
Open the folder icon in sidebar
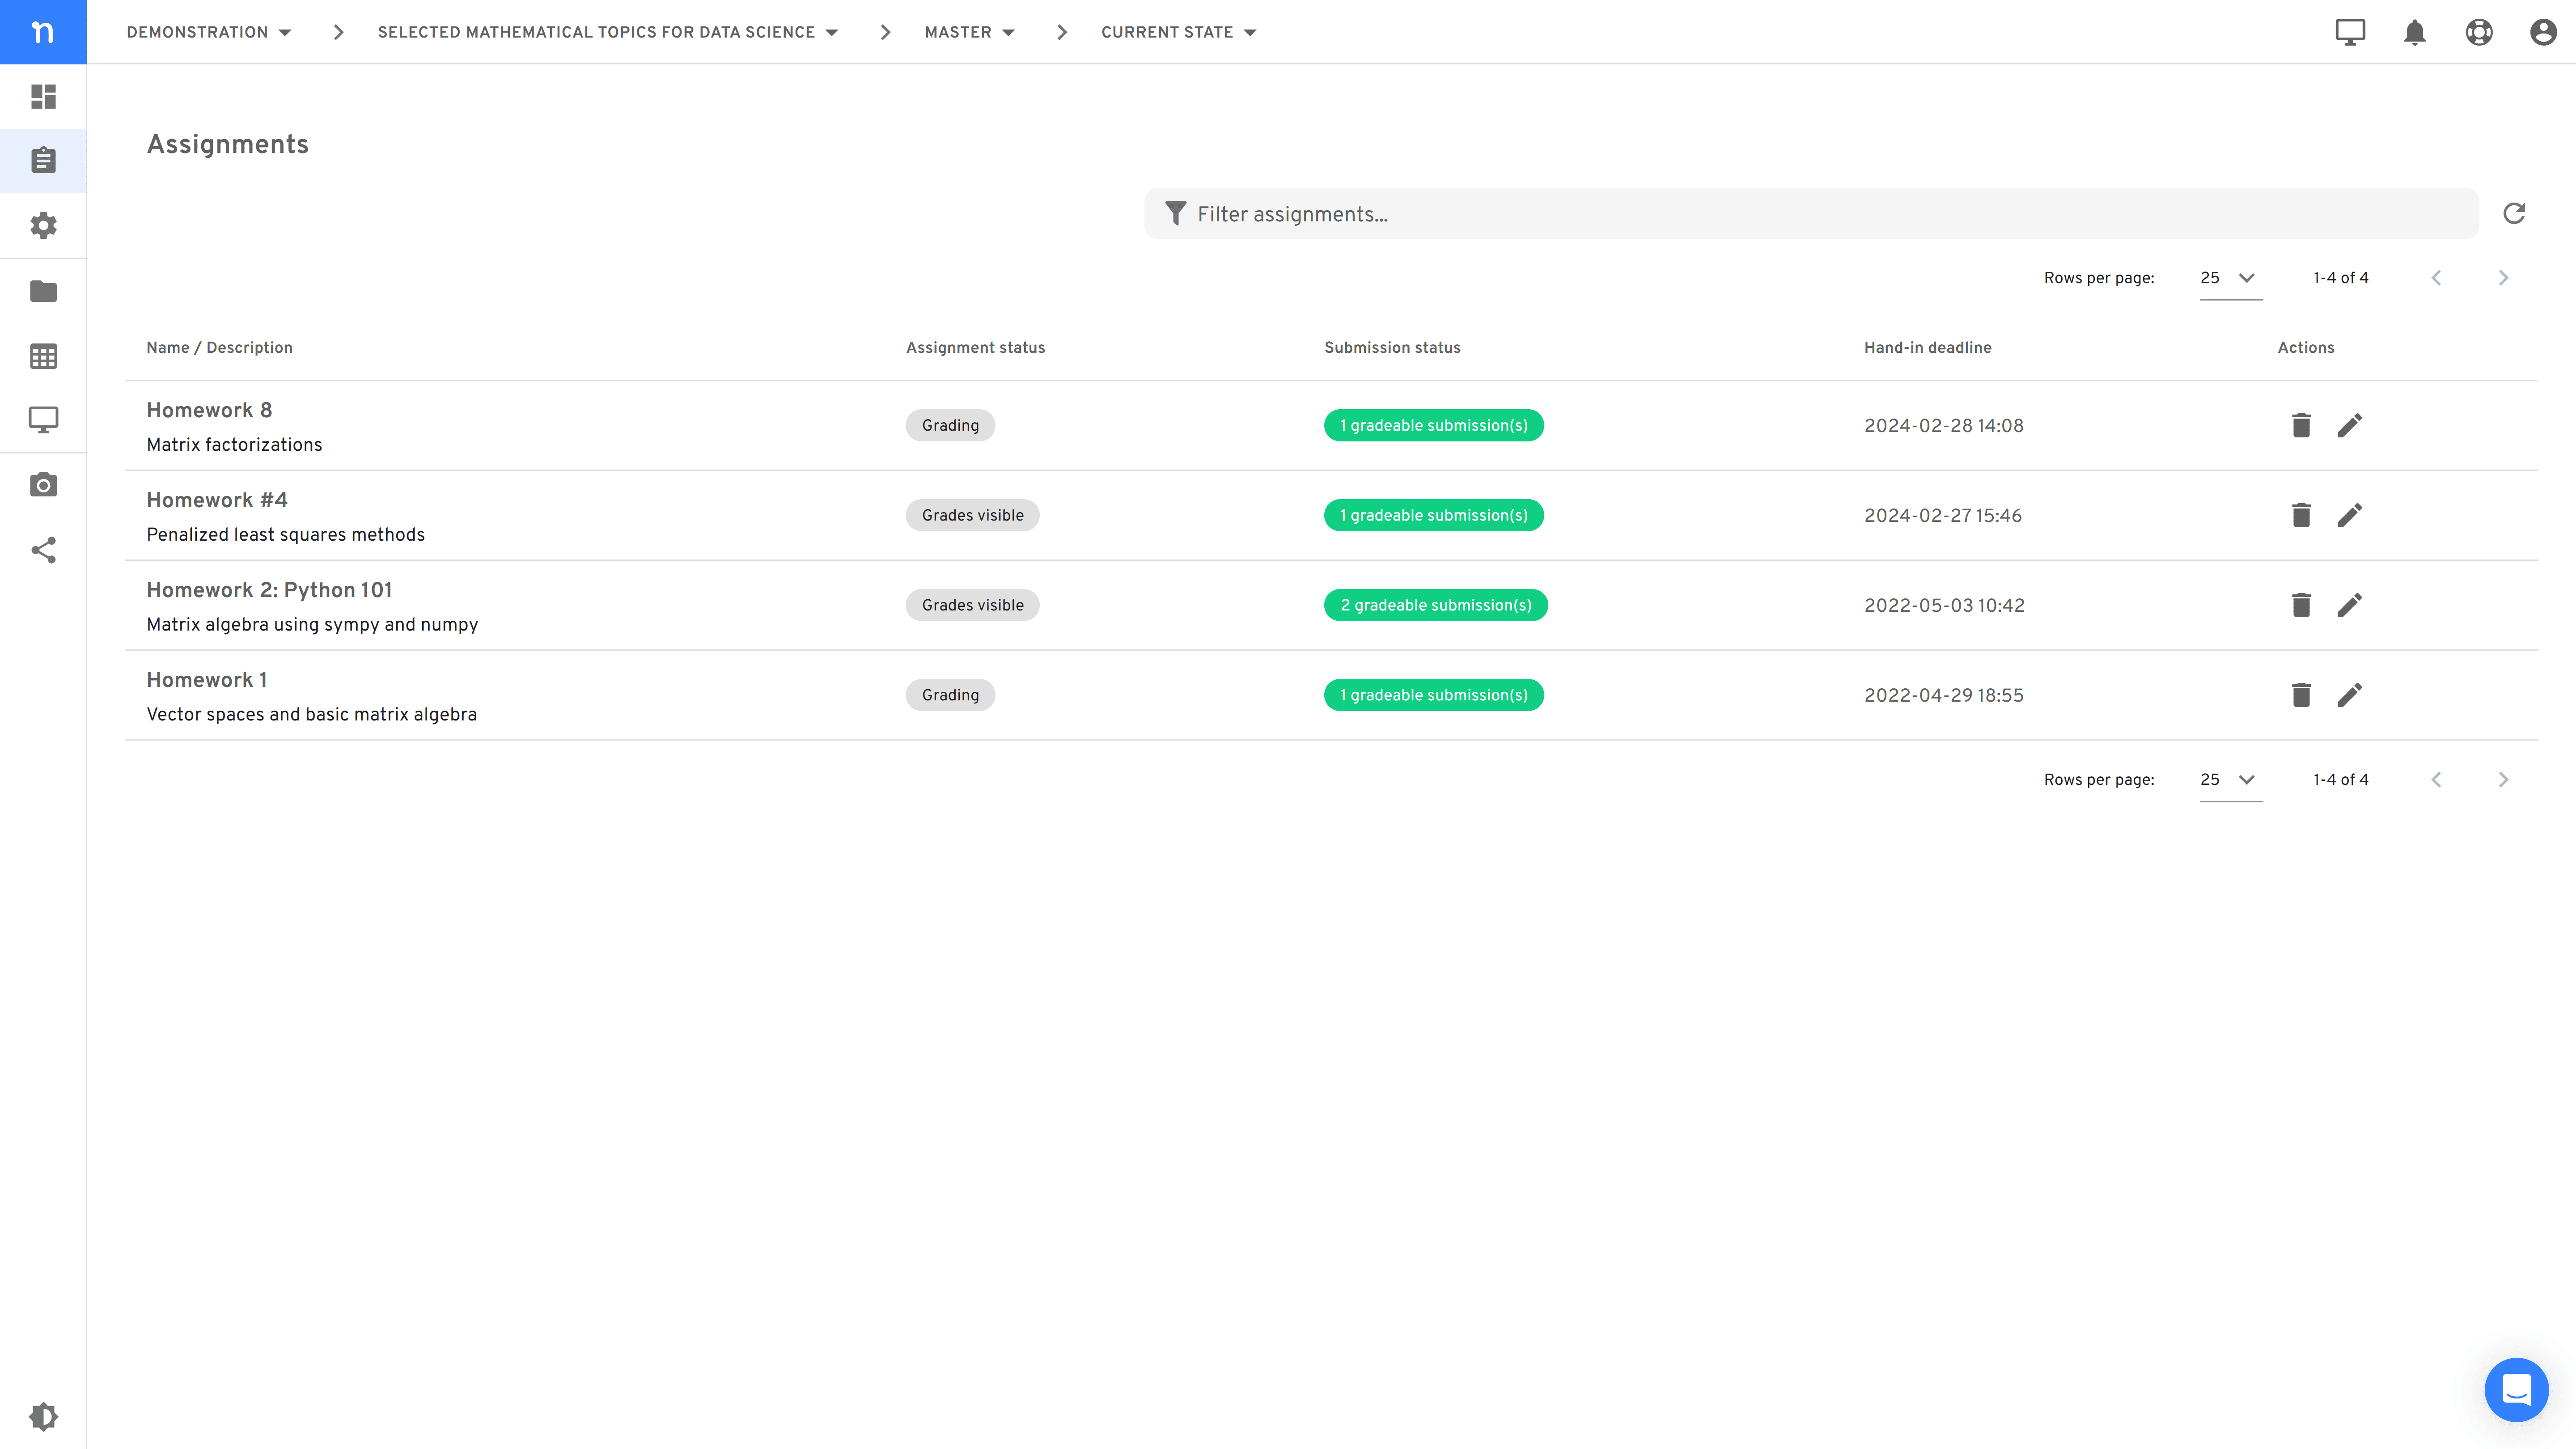[43, 291]
